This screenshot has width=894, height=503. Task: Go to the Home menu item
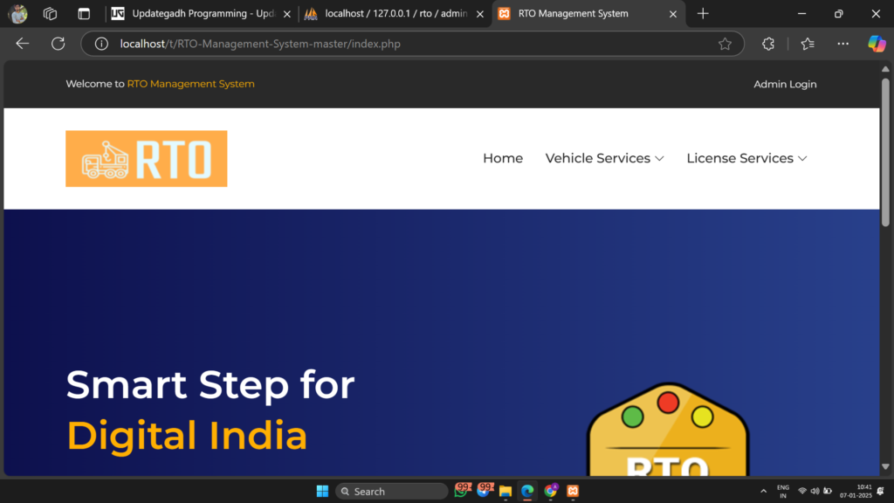click(502, 158)
